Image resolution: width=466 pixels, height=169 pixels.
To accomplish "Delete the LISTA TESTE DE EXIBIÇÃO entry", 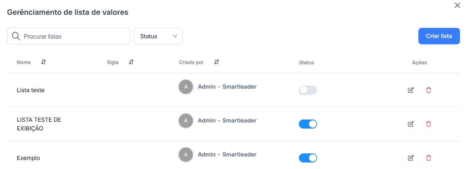I will (429, 124).
